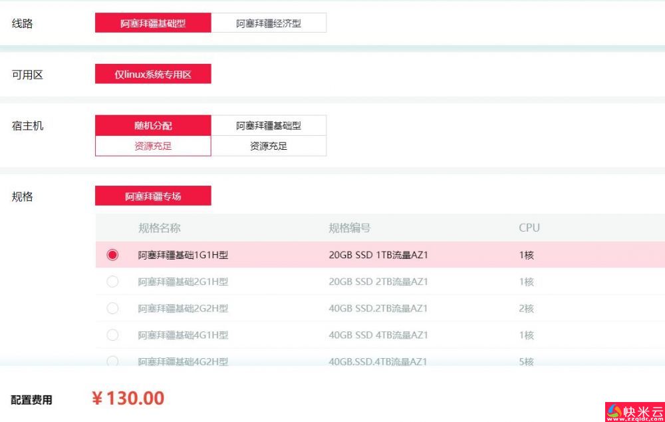This screenshot has height=422, width=665.
Task: Click the 40GB SSD 4TB流量AZ1 1核 row
Action: pos(380,335)
